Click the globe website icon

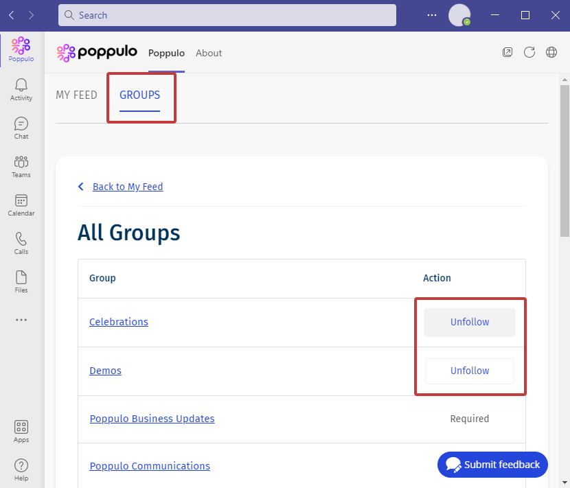(551, 52)
